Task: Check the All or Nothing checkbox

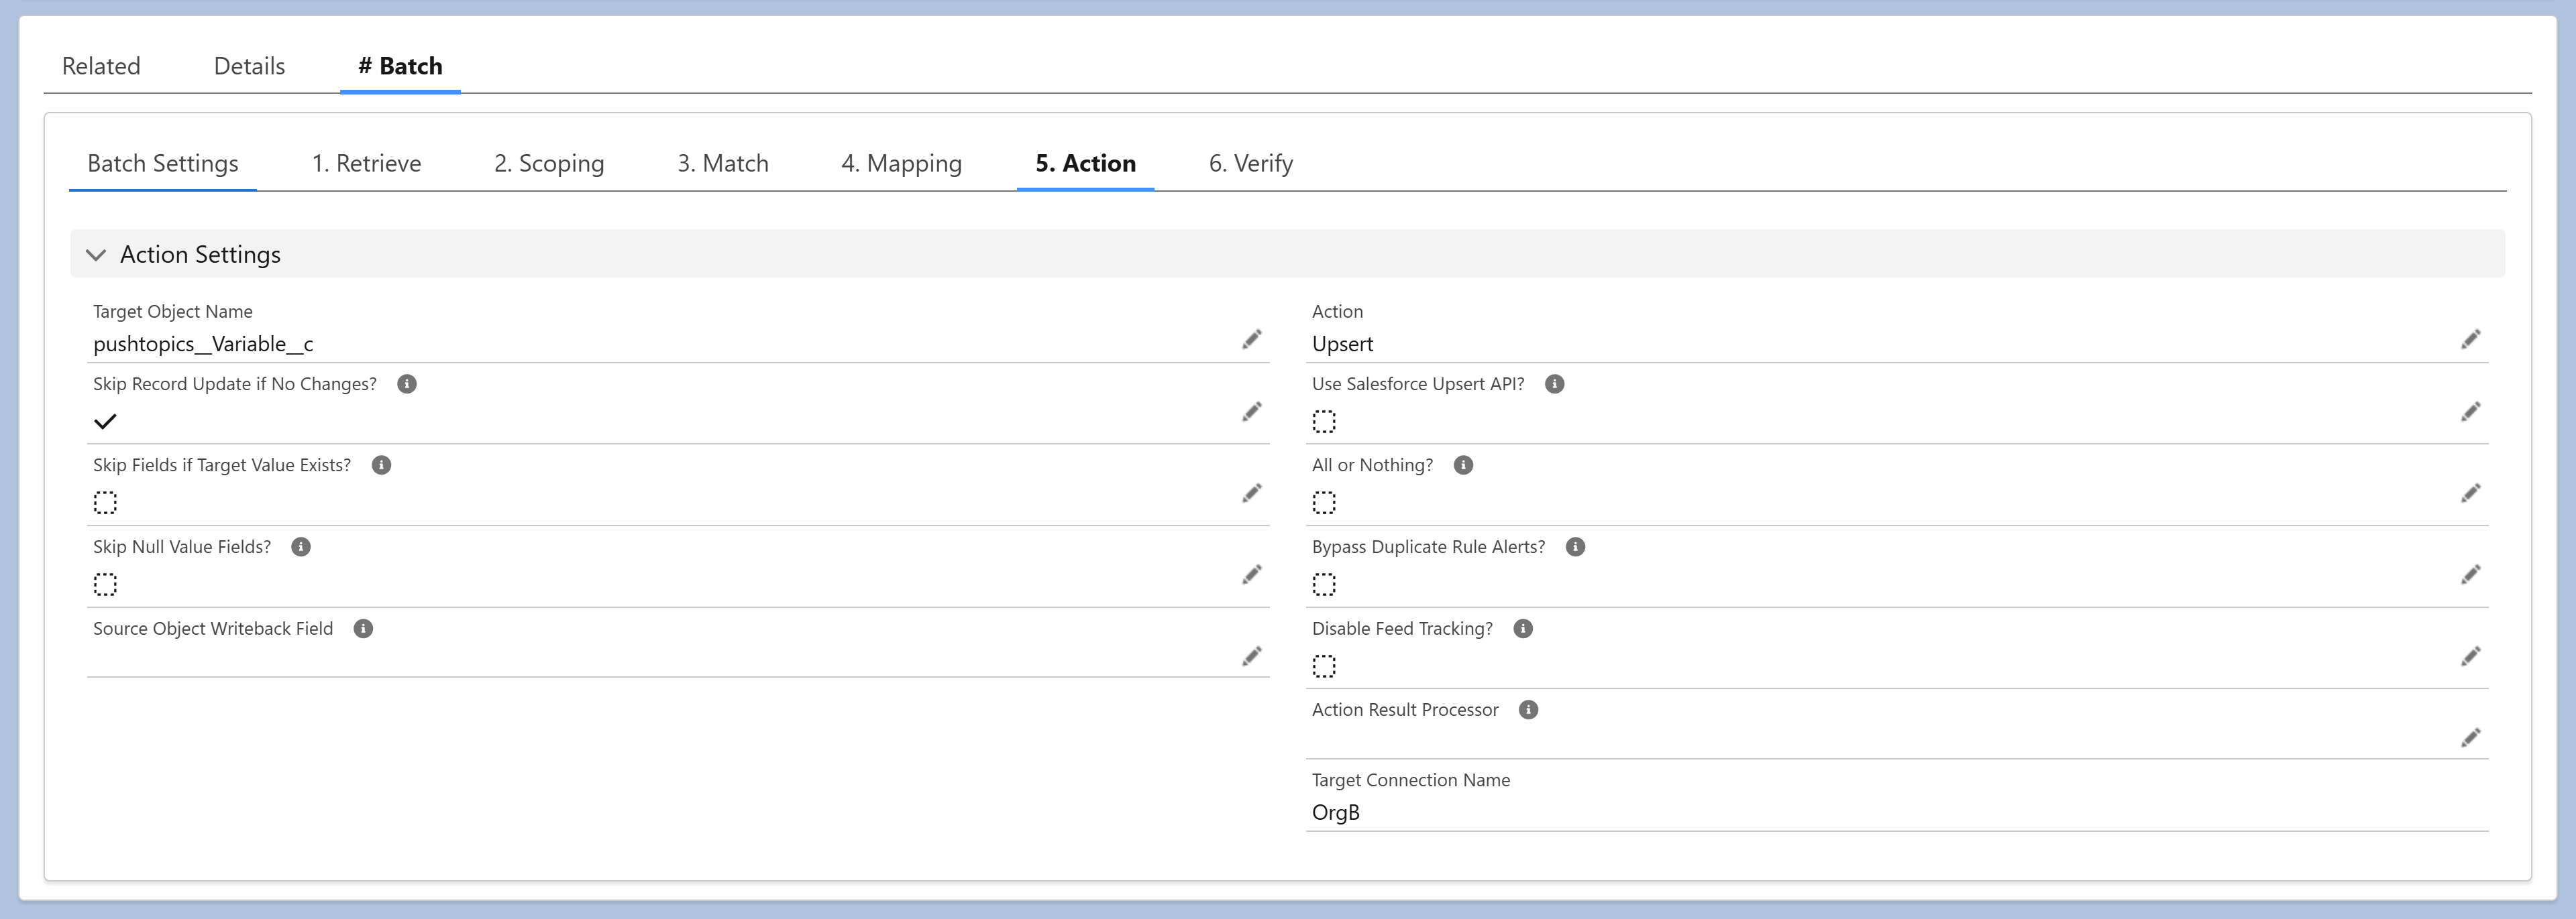Action: pyautogui.click(x=1324, y=503)
